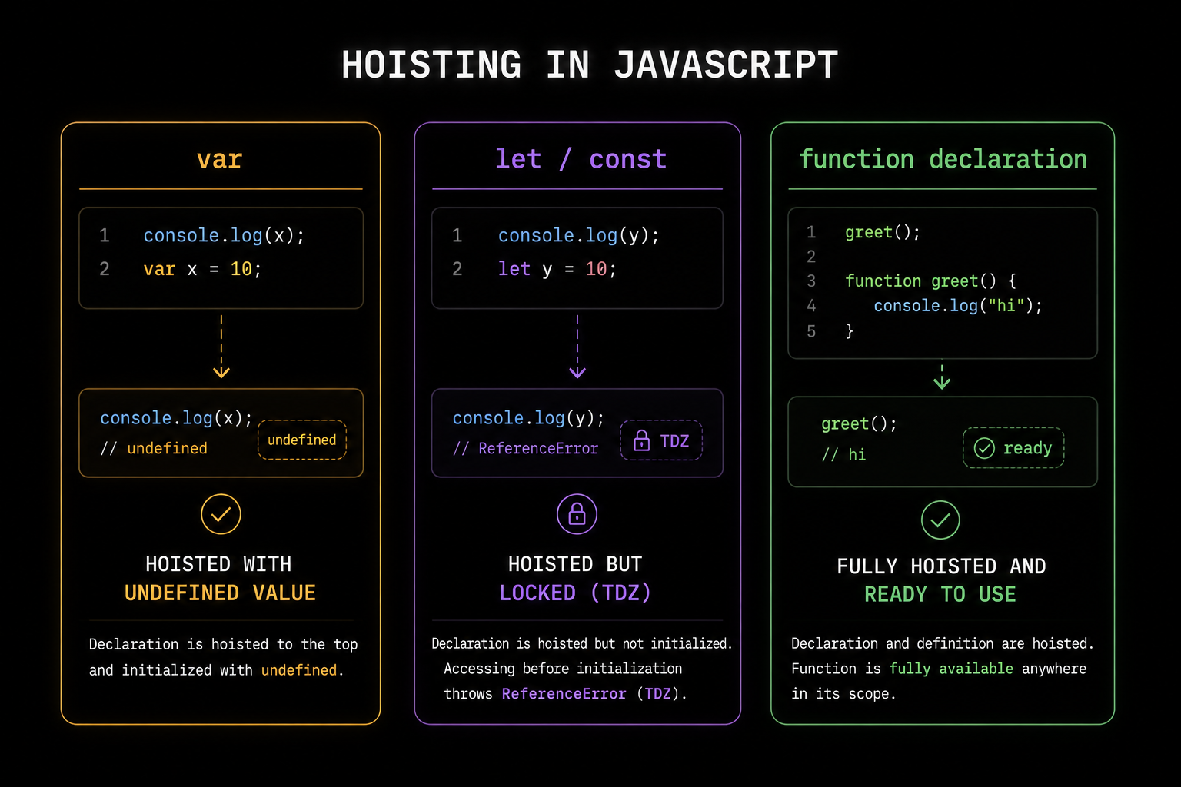Click the closing text in its scope.

click(x=843, y=693)
